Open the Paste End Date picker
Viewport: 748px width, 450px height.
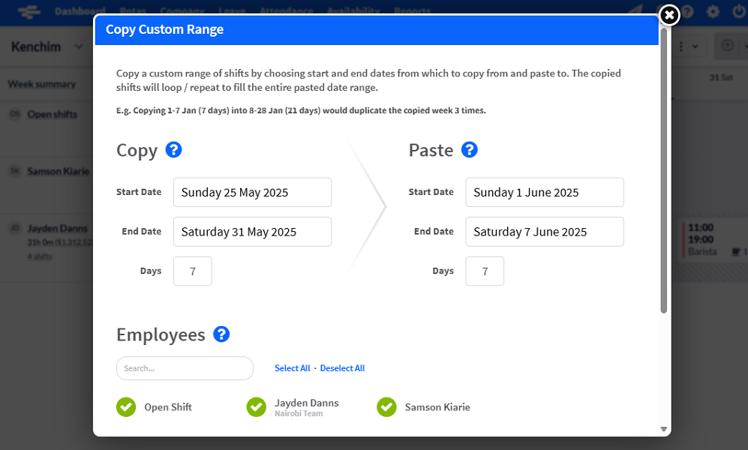544,232
